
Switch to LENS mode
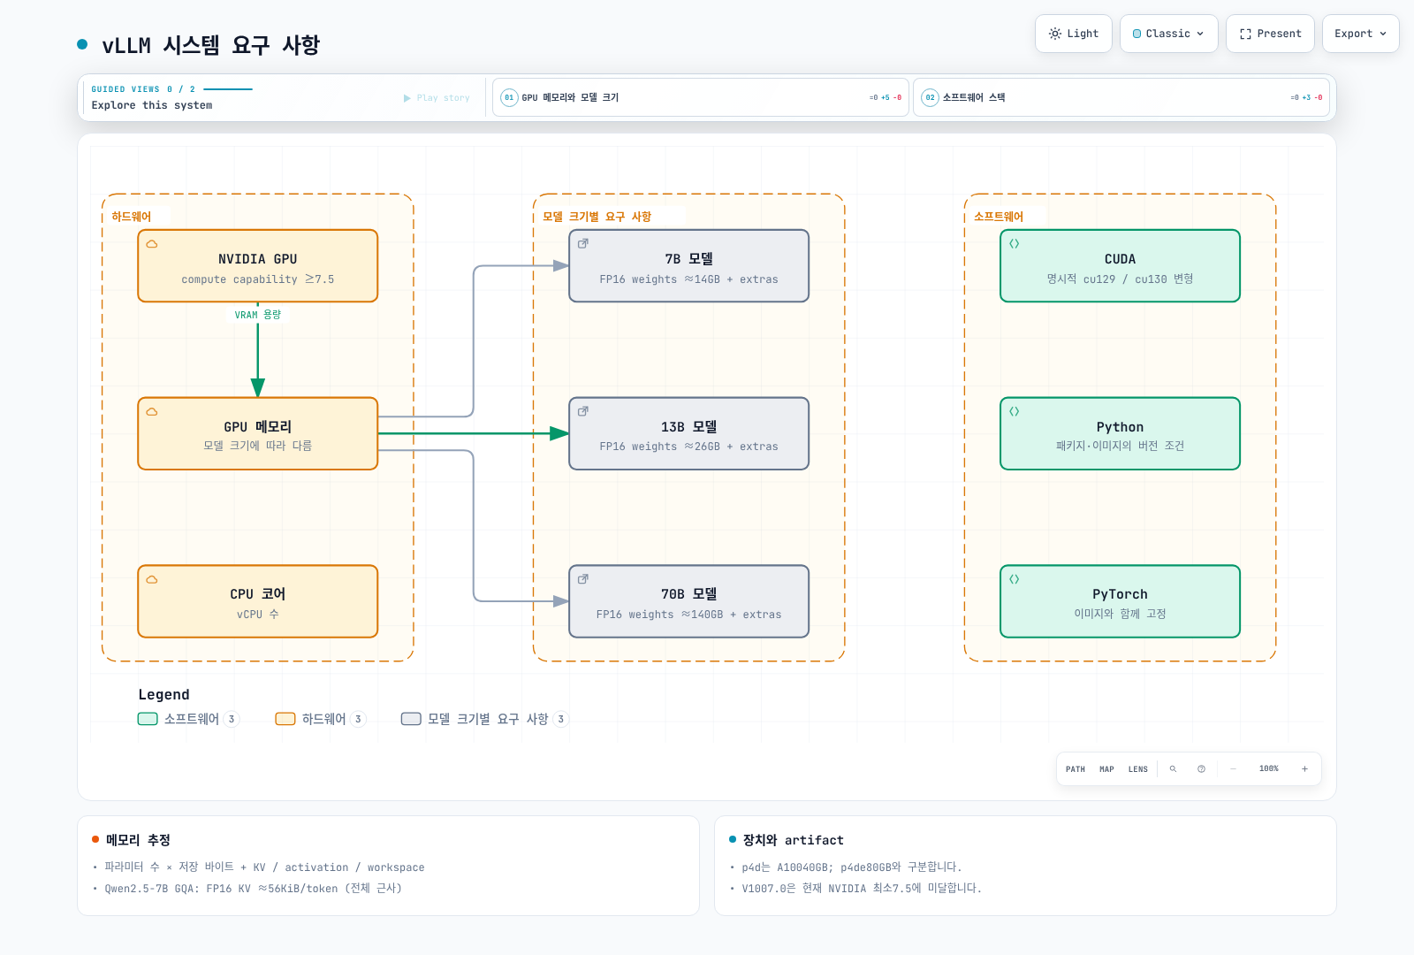coord(1138,769)
